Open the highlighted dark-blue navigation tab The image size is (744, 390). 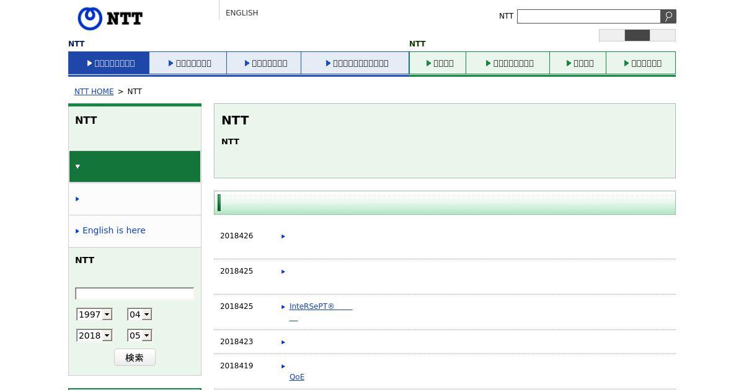109,63
